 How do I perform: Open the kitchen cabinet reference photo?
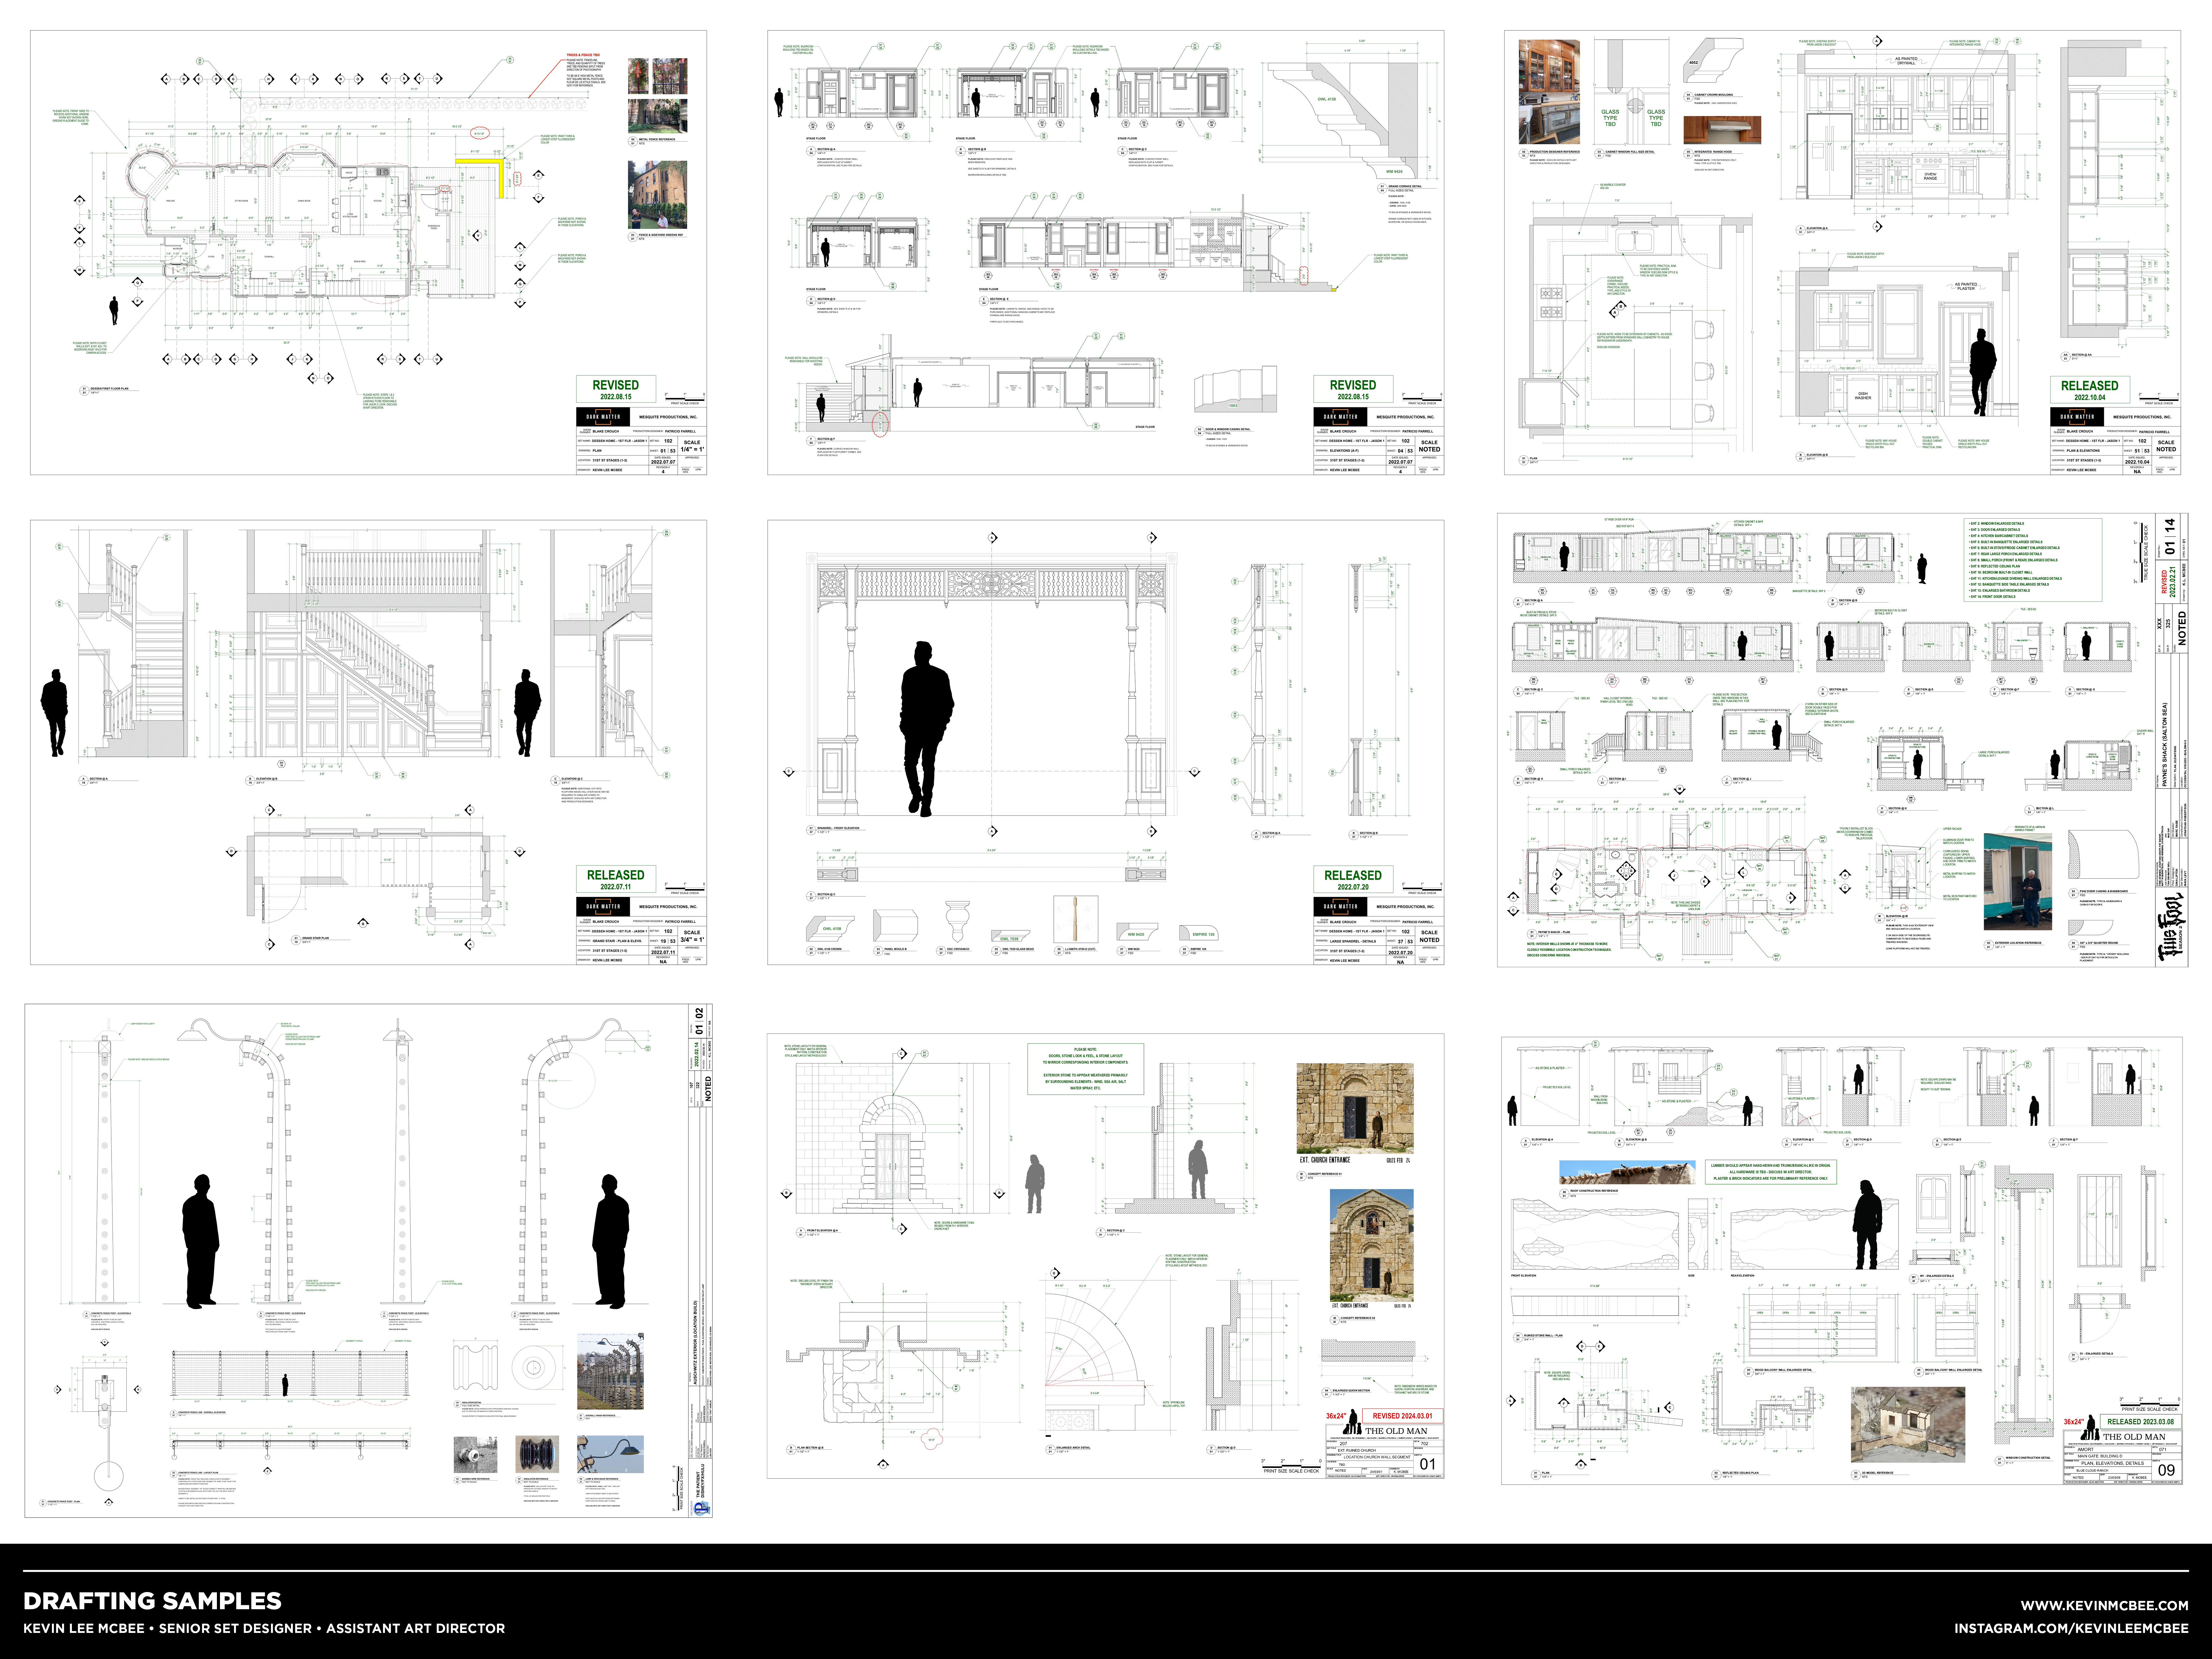coord(1549,92)
